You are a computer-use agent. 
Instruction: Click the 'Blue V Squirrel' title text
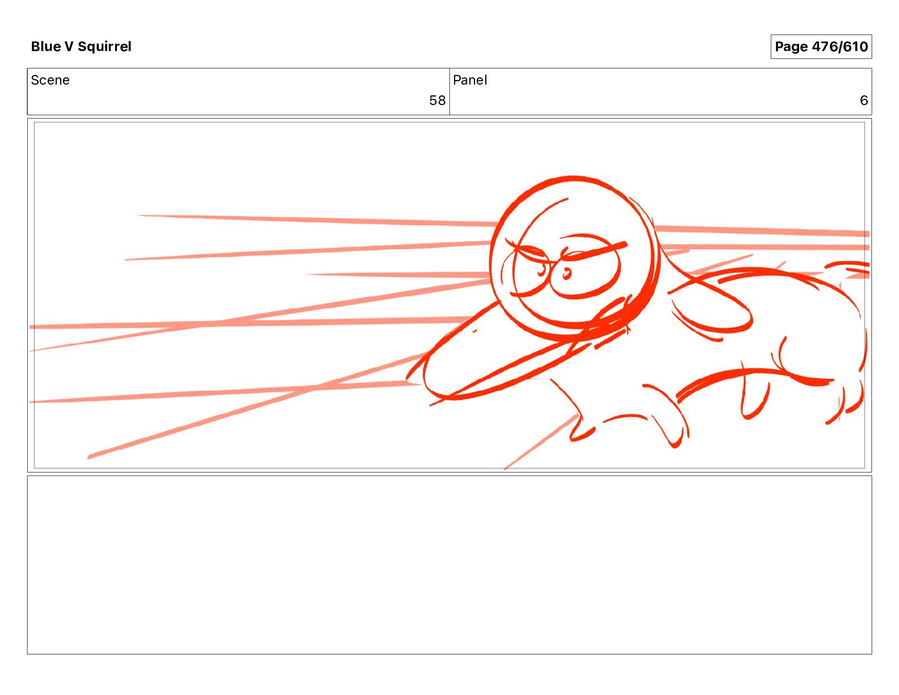(x=81, y=47)
